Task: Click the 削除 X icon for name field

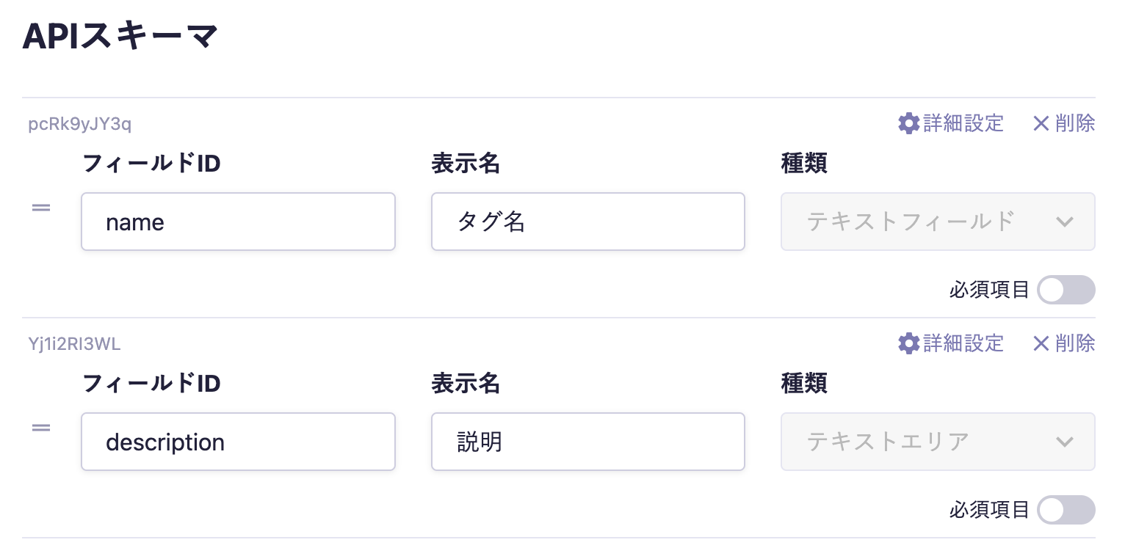Action: coord(1041,123)
